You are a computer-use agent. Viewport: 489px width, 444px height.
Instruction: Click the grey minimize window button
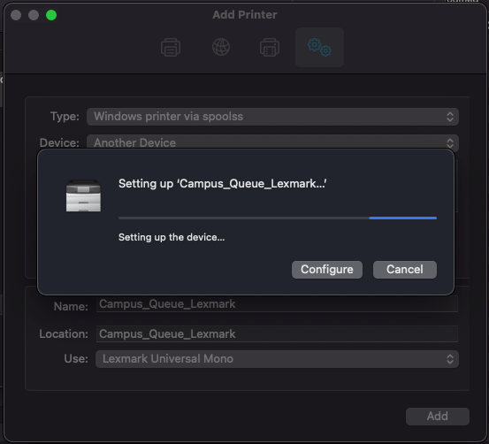tap(34, 15)
